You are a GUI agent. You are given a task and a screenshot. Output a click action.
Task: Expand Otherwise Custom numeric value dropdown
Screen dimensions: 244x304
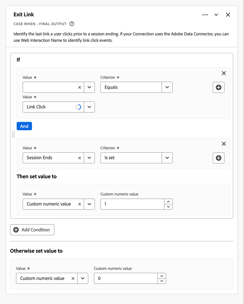coord(83,278)
